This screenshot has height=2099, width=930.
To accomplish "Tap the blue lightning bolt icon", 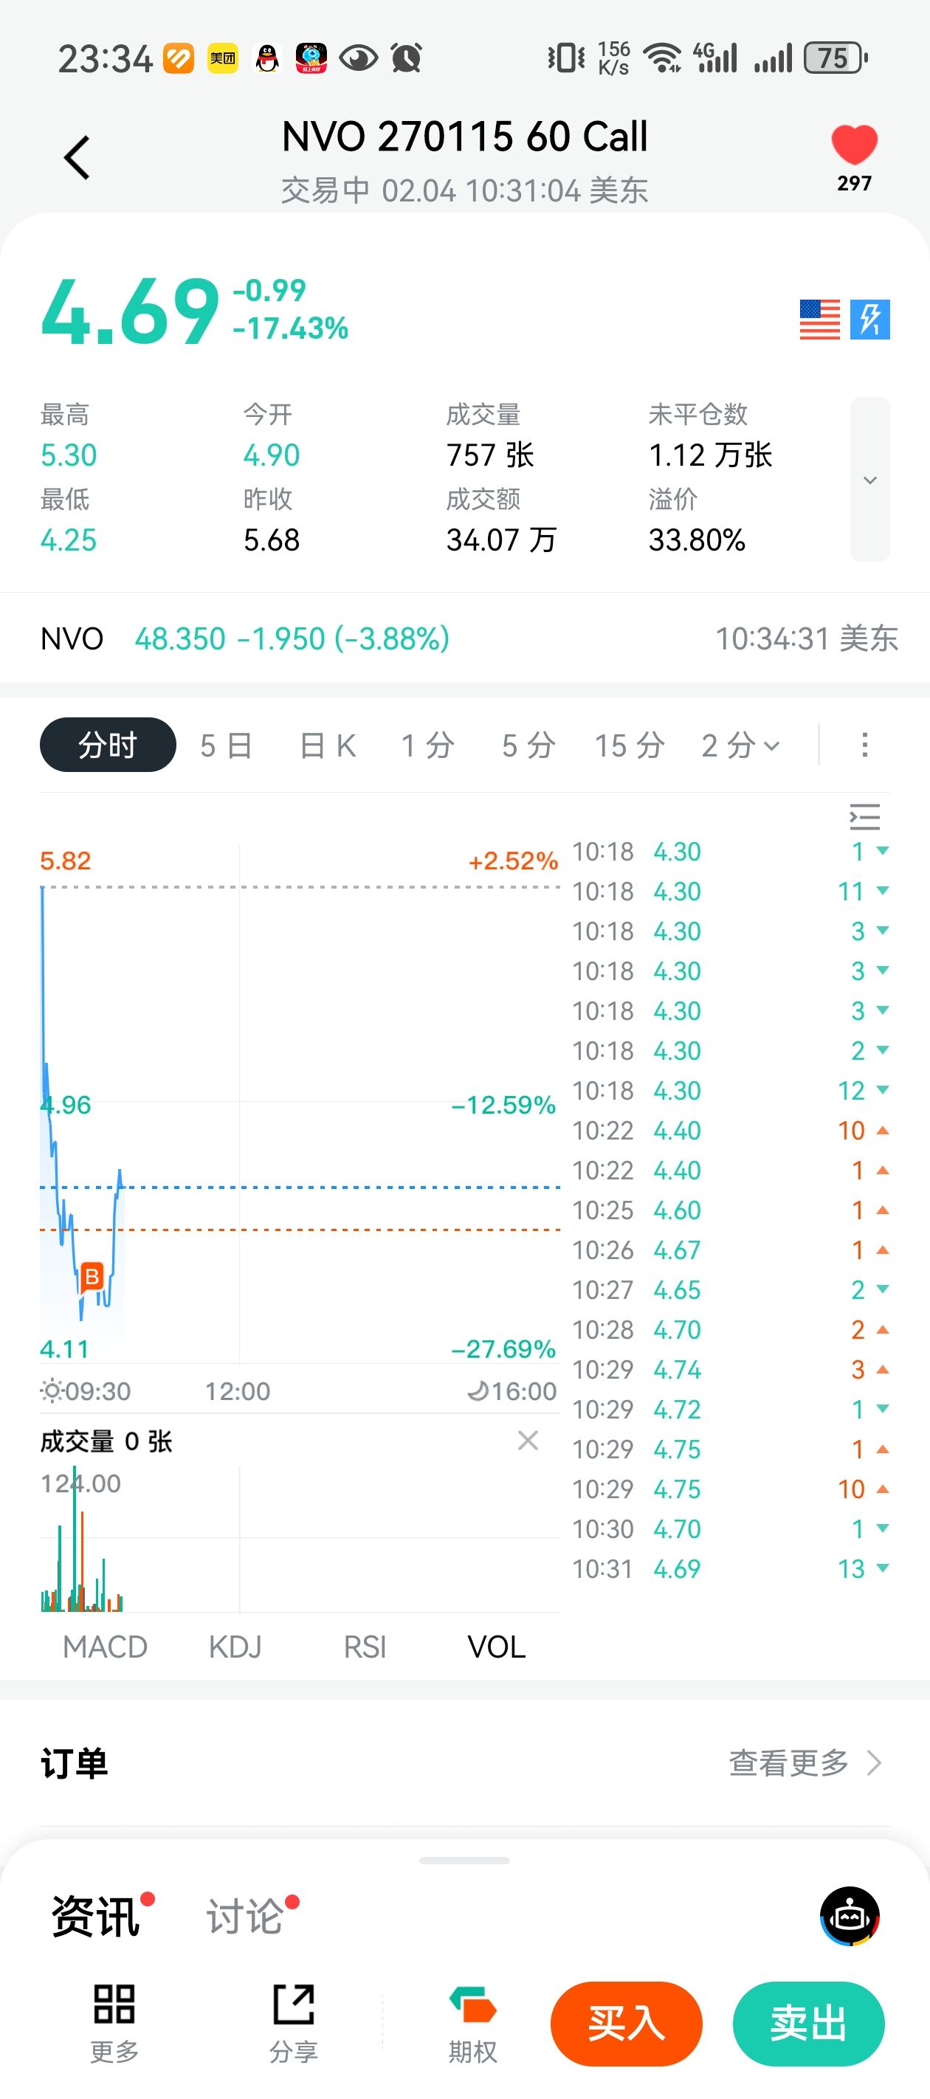I will (x=869, y=319).
